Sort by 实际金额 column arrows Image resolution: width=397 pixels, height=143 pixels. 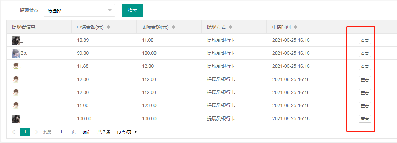[x=173, y=27]
